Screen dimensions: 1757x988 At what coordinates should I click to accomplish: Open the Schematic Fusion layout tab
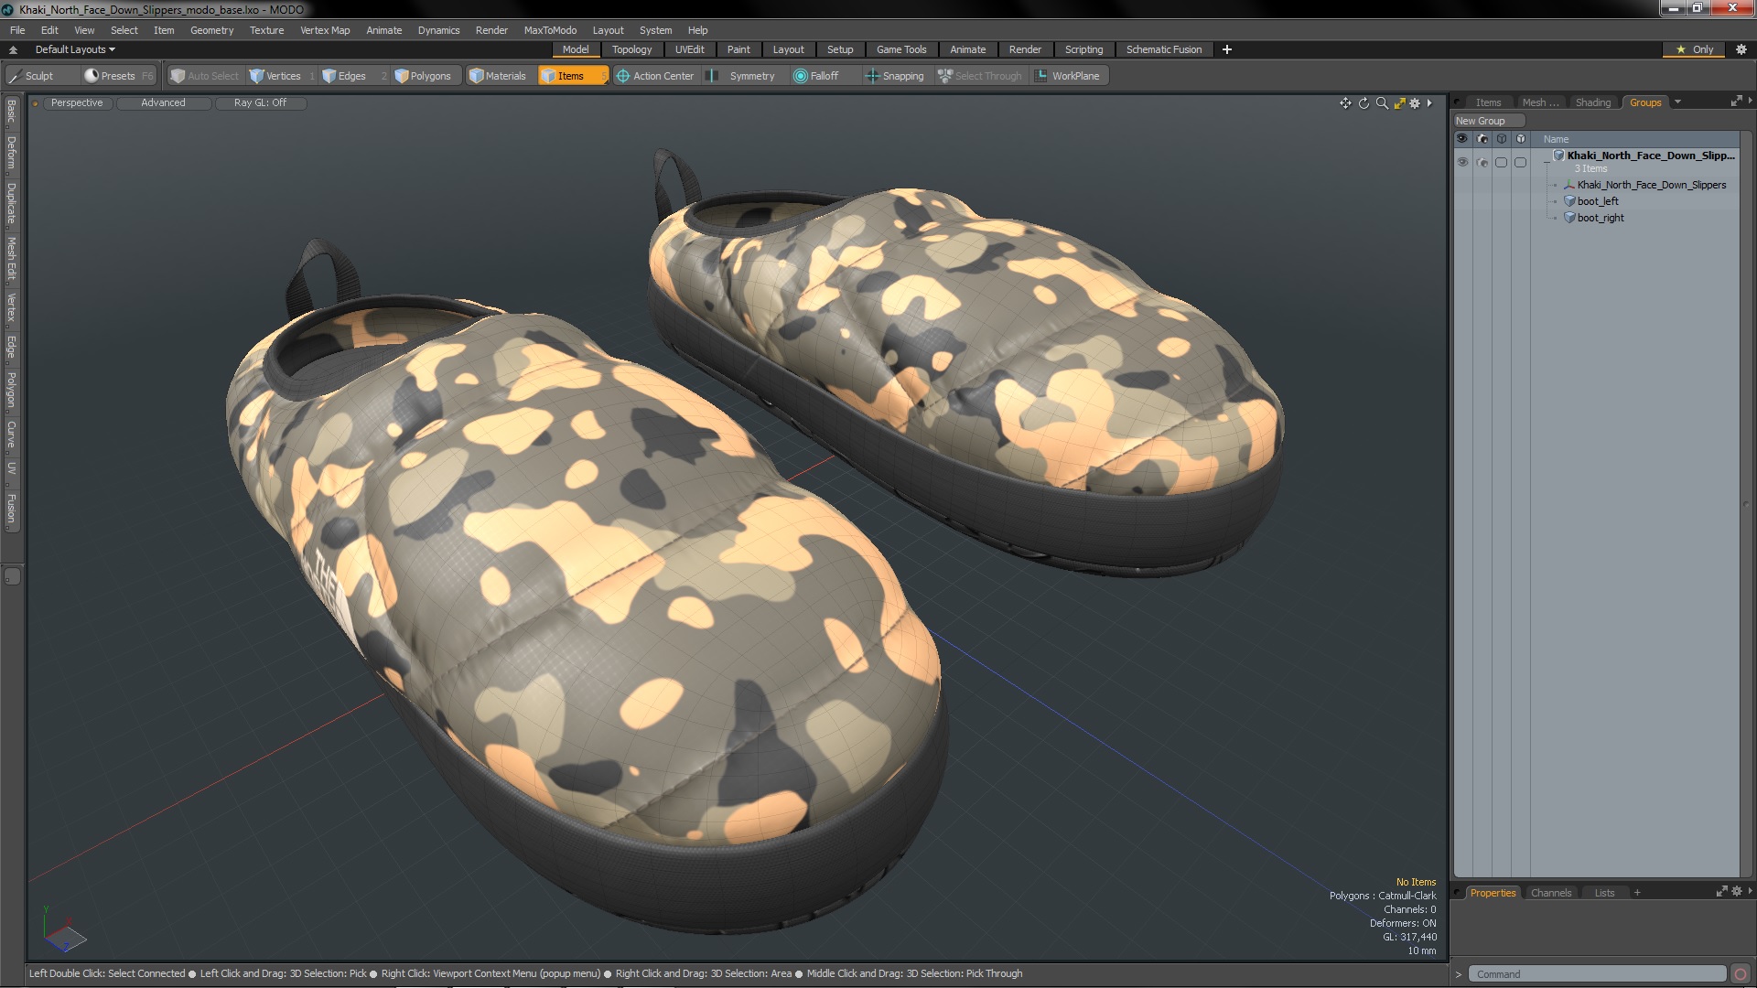click(x=1163, y=49)
